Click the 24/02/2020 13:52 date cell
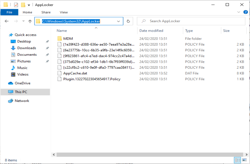The width and height of the screenshot is (250, 164). [153, 73]
